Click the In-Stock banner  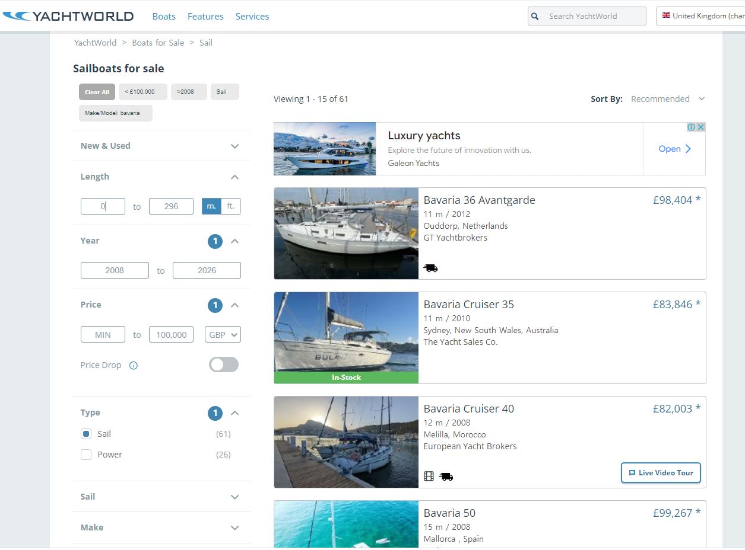[346, 377]
